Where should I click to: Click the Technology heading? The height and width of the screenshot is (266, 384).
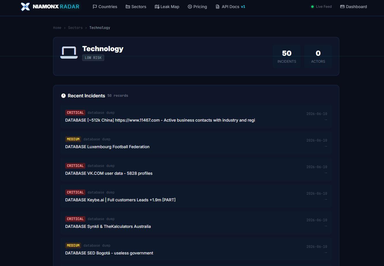point(103,49)
